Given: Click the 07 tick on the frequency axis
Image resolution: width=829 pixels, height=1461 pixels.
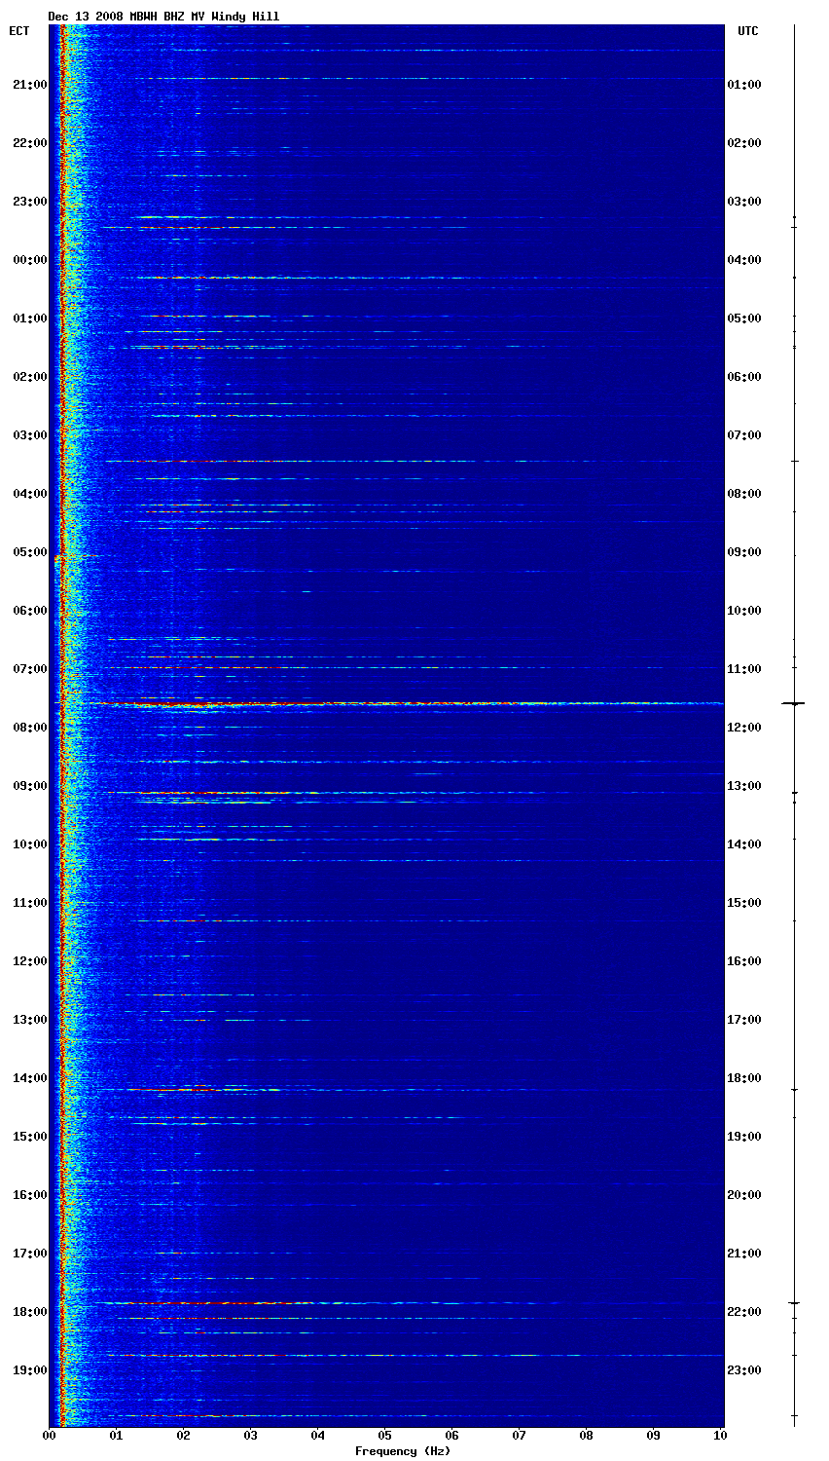Looking at the screenshot, I should click(x=520, y=1436).
